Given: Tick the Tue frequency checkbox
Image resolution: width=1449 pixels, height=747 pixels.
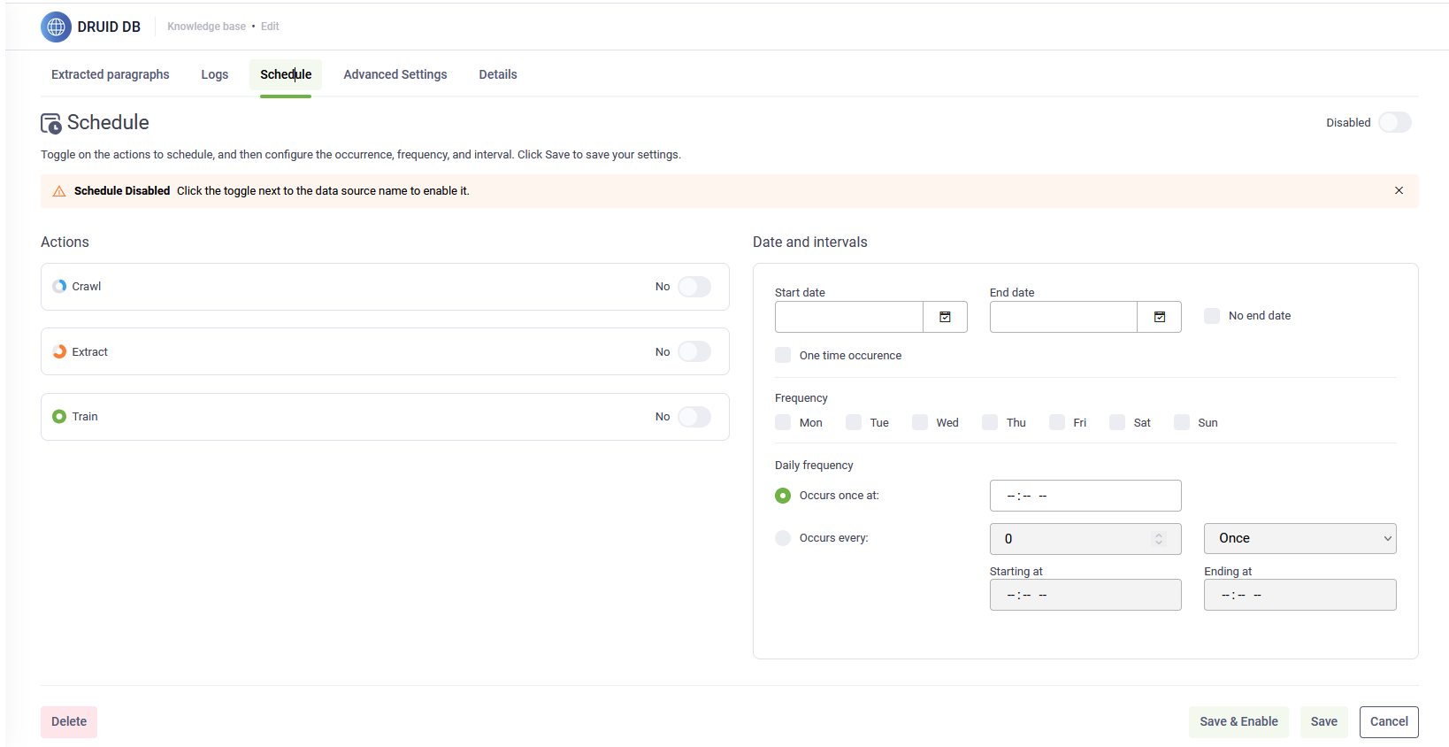Looking at the screenshot, I should (854, 422).
